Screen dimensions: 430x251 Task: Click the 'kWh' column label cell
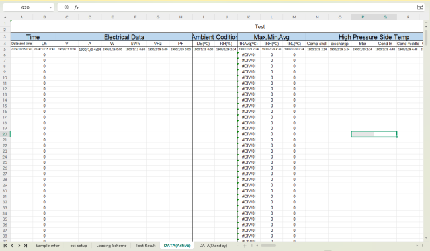pos(135,44)
